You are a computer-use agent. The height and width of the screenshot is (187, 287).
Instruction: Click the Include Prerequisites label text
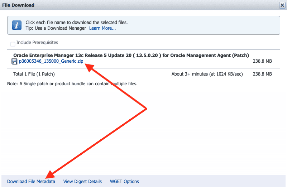[x=37, y=43]
